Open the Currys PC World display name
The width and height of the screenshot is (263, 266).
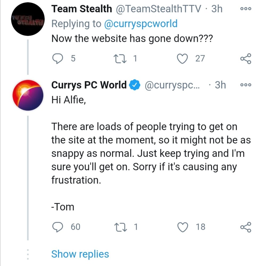[x=89, y=85]
